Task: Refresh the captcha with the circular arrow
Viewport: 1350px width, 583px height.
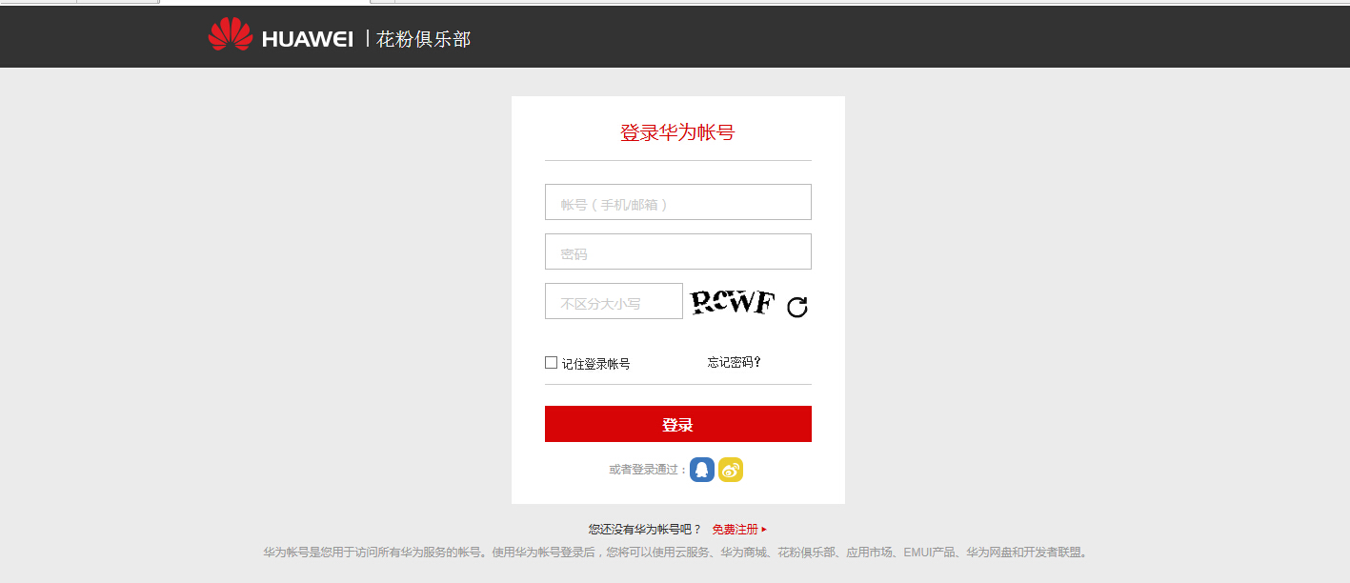Action: tap(797, 307)
